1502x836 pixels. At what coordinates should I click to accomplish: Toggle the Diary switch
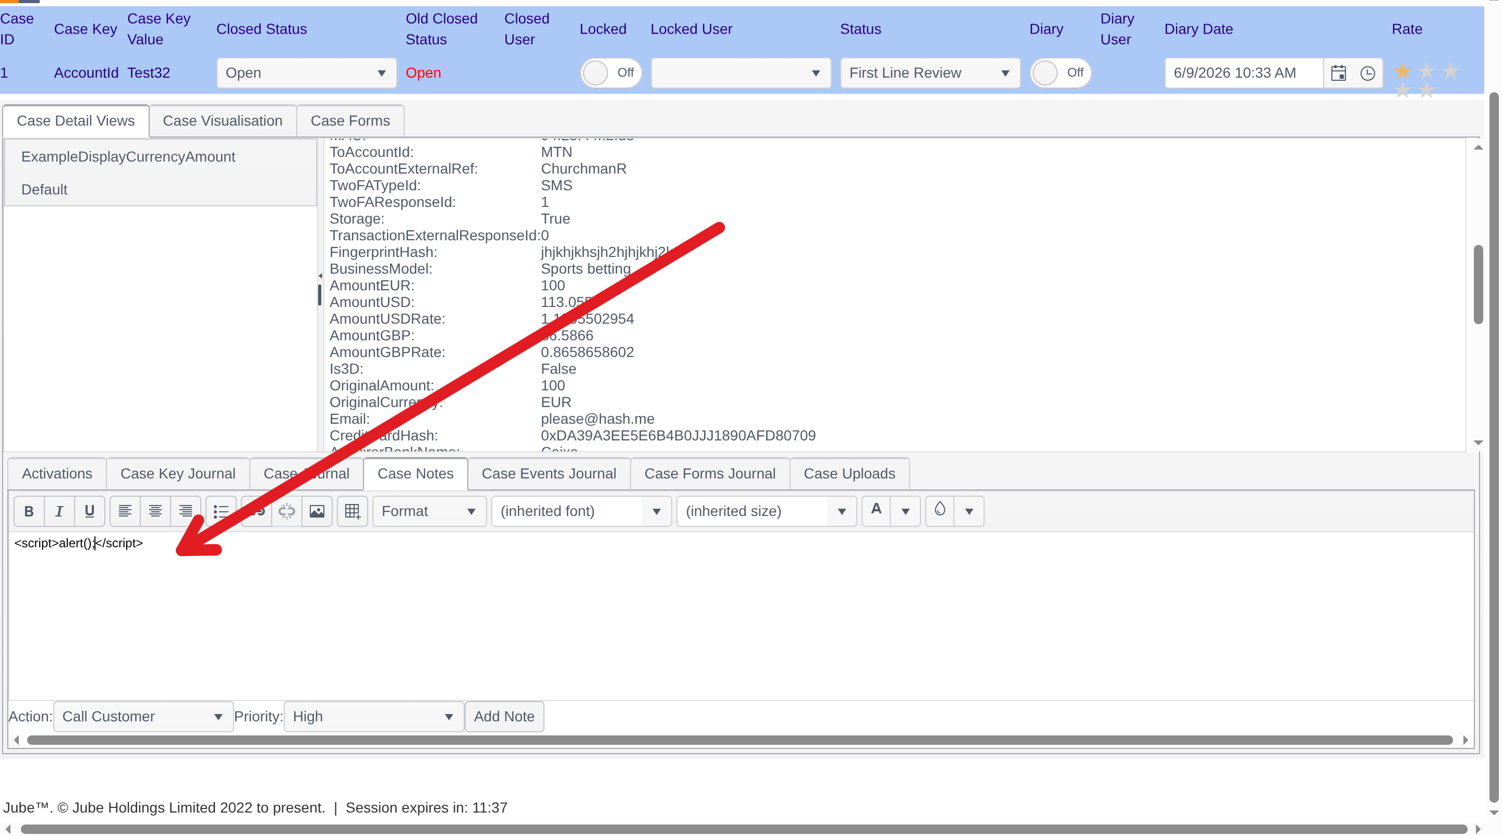(1061, 73)
